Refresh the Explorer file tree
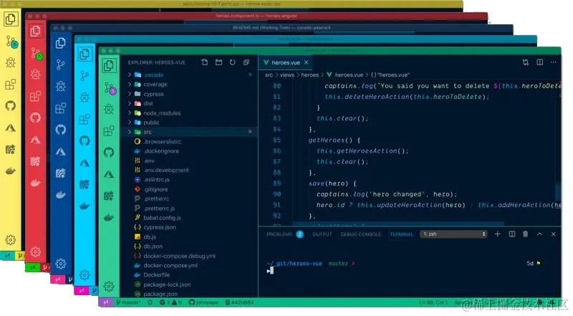 point(232,62)
